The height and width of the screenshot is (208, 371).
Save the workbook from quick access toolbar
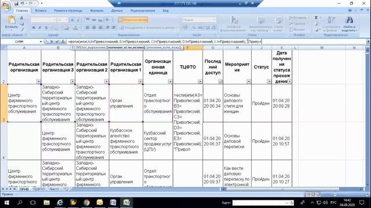tap(16, 3)
